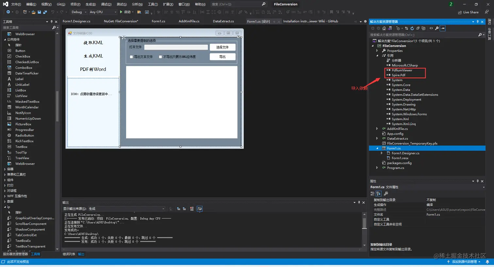Click the 导出 button in the form

click(222, 57)
